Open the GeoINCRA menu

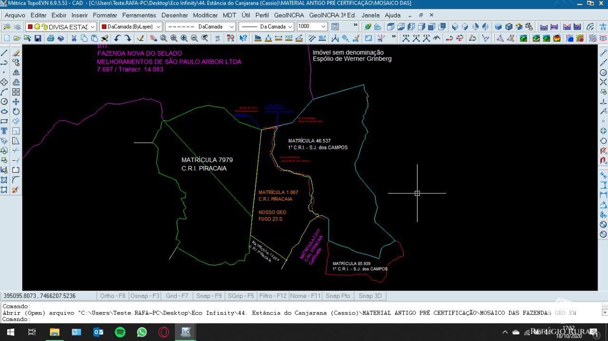[289, 15]
